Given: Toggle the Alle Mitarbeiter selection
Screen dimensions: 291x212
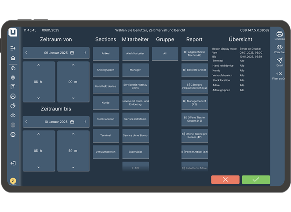Looking at the screenshot, I should coord(135,54).
